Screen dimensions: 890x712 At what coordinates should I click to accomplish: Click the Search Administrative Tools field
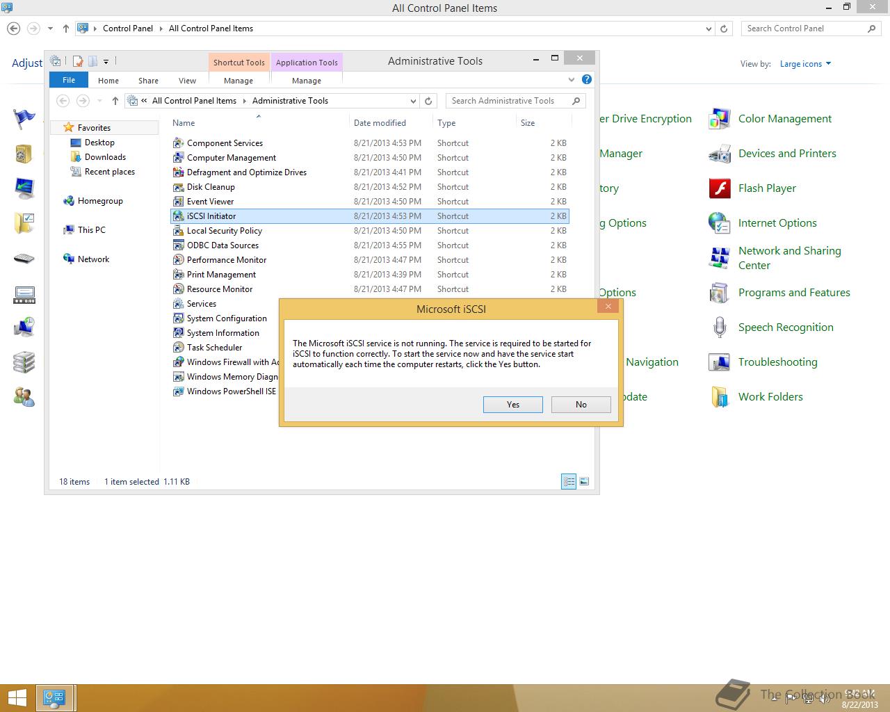(x=515, y=101)
